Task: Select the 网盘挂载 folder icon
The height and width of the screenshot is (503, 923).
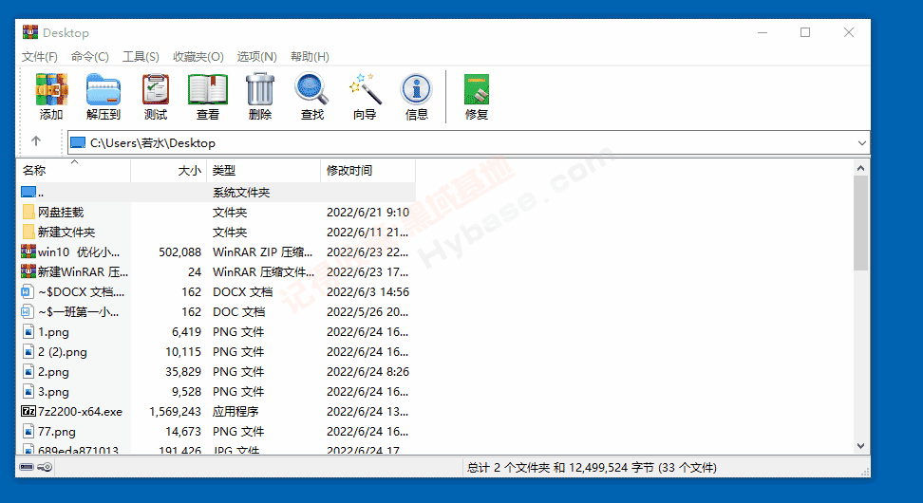Action: pyautogui.click(x=28, y=212)
